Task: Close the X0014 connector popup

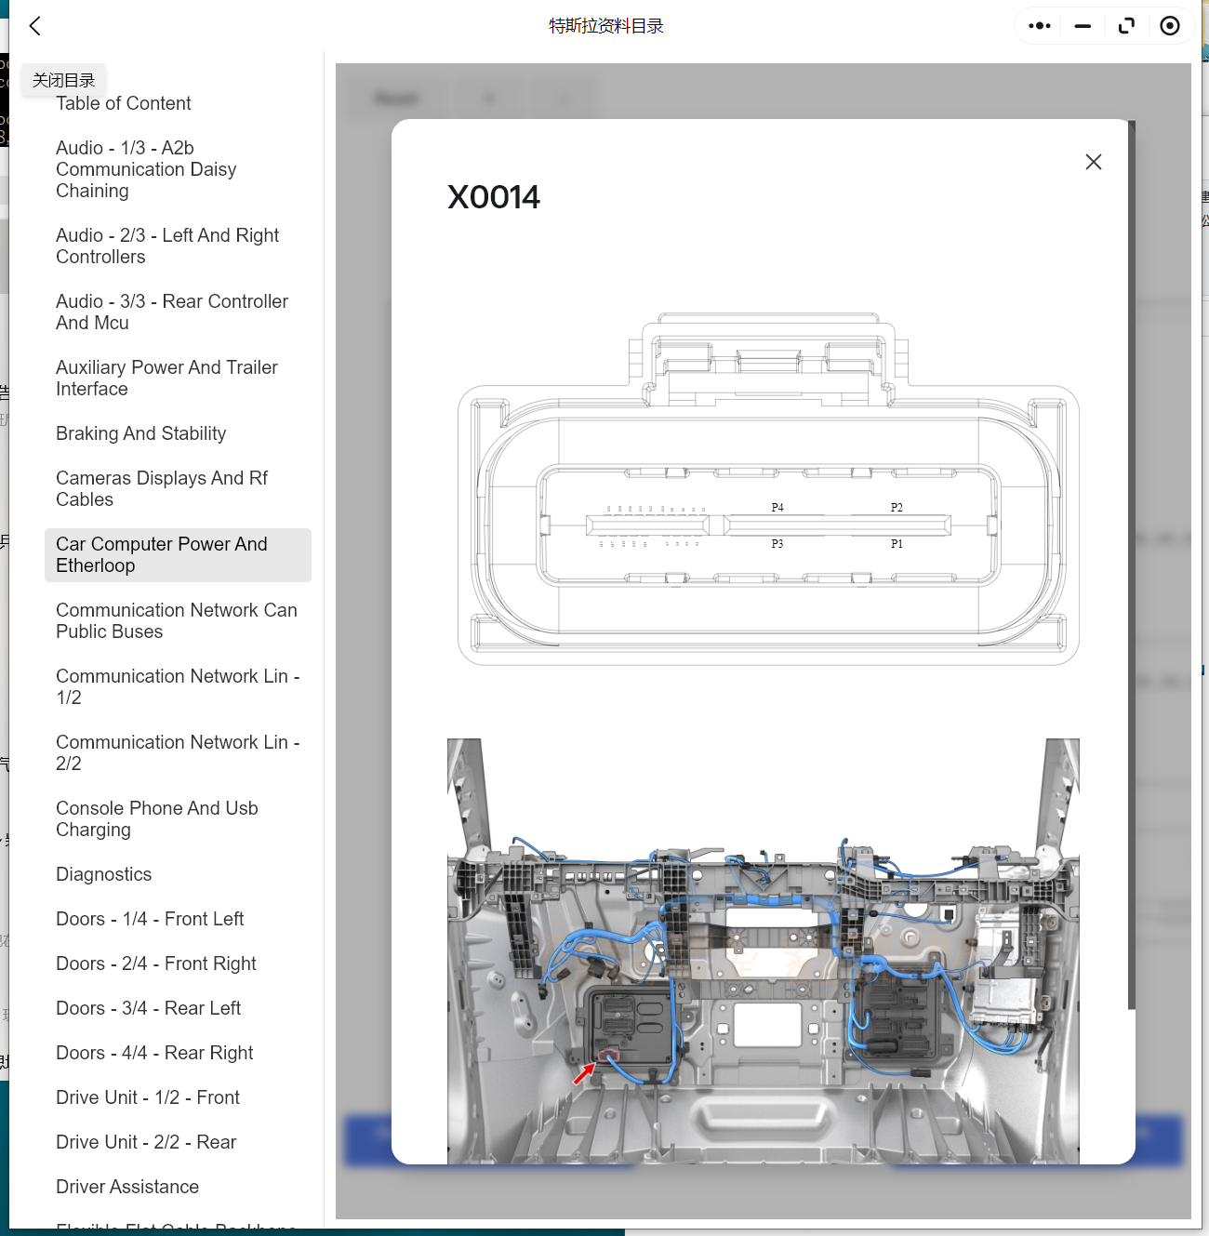Action: (x=1094, y=162)
